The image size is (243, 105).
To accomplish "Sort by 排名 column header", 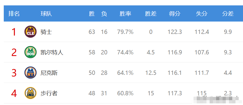I will tap(14, 14).
